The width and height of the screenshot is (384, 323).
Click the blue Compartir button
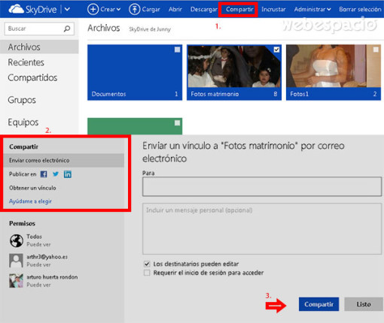point(318,304)
